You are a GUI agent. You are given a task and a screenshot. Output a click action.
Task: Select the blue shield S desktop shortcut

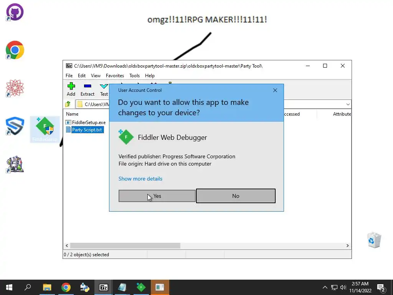[x=15, y=126]
